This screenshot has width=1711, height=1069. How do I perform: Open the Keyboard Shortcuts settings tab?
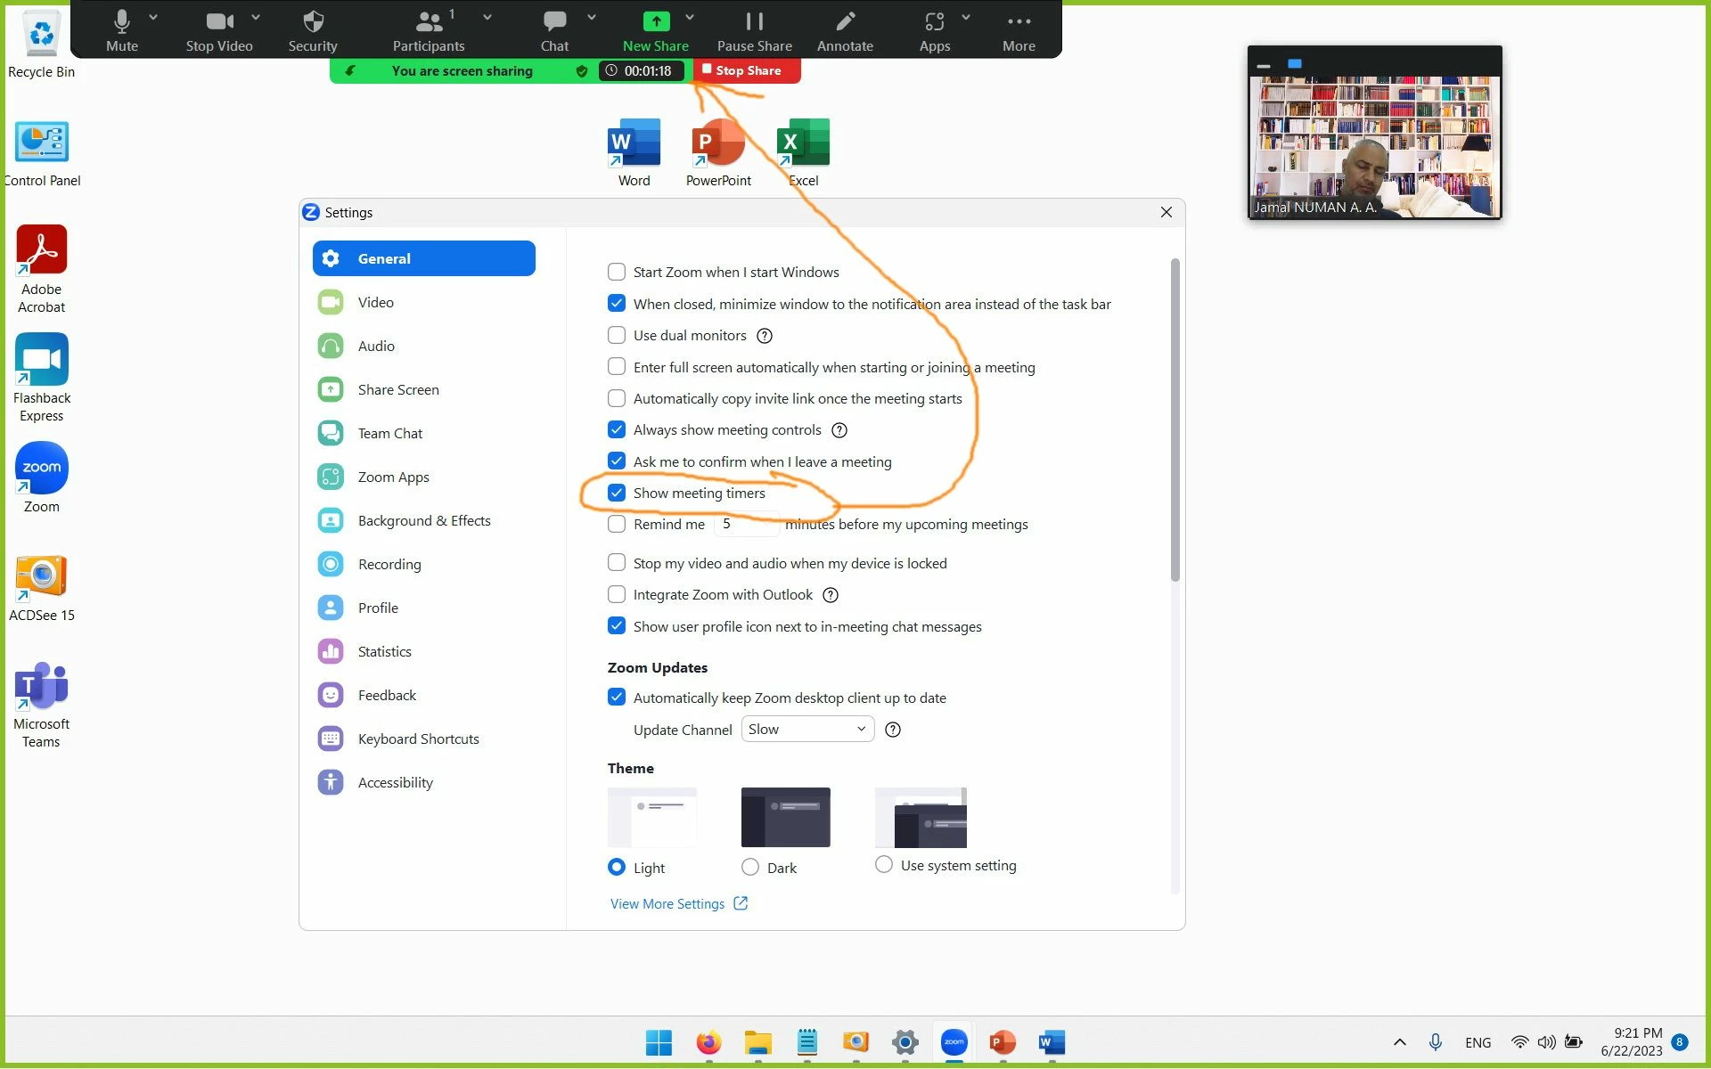click(x=418, y=739)
